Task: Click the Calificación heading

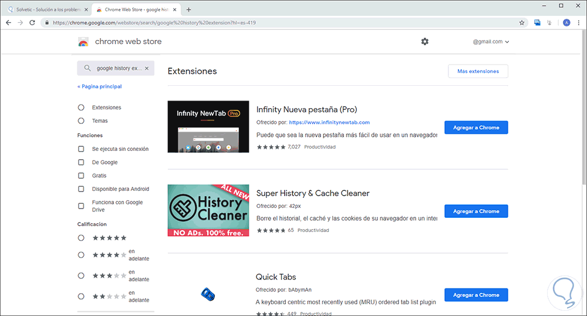Action: point(92,224)
